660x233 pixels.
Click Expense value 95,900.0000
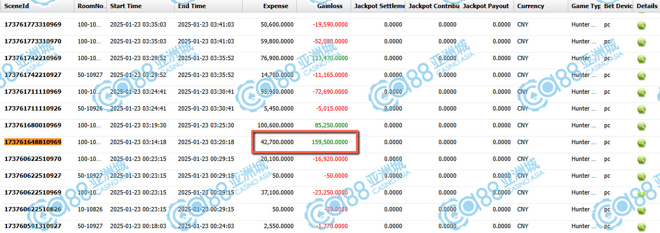tap(277, 92)
